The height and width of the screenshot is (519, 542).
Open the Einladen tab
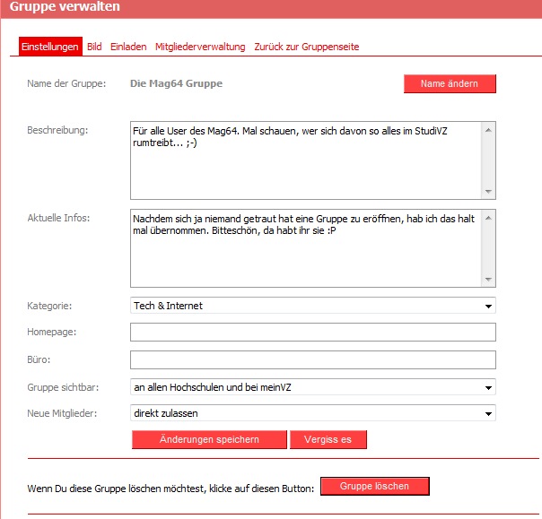tap(128, 47)
